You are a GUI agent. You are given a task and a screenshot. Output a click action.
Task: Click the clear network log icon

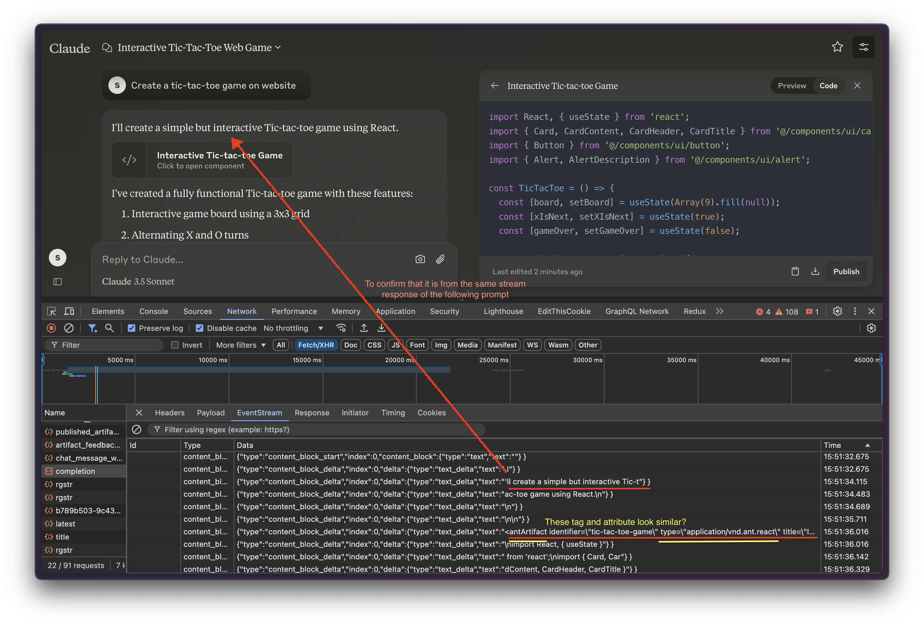[69, 328]
